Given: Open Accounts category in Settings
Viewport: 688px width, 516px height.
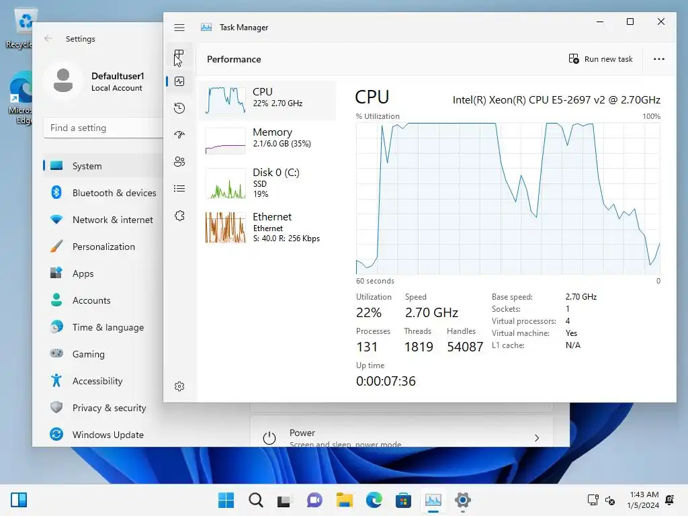Looking at the screenshot, I should [x=103, y=300].
